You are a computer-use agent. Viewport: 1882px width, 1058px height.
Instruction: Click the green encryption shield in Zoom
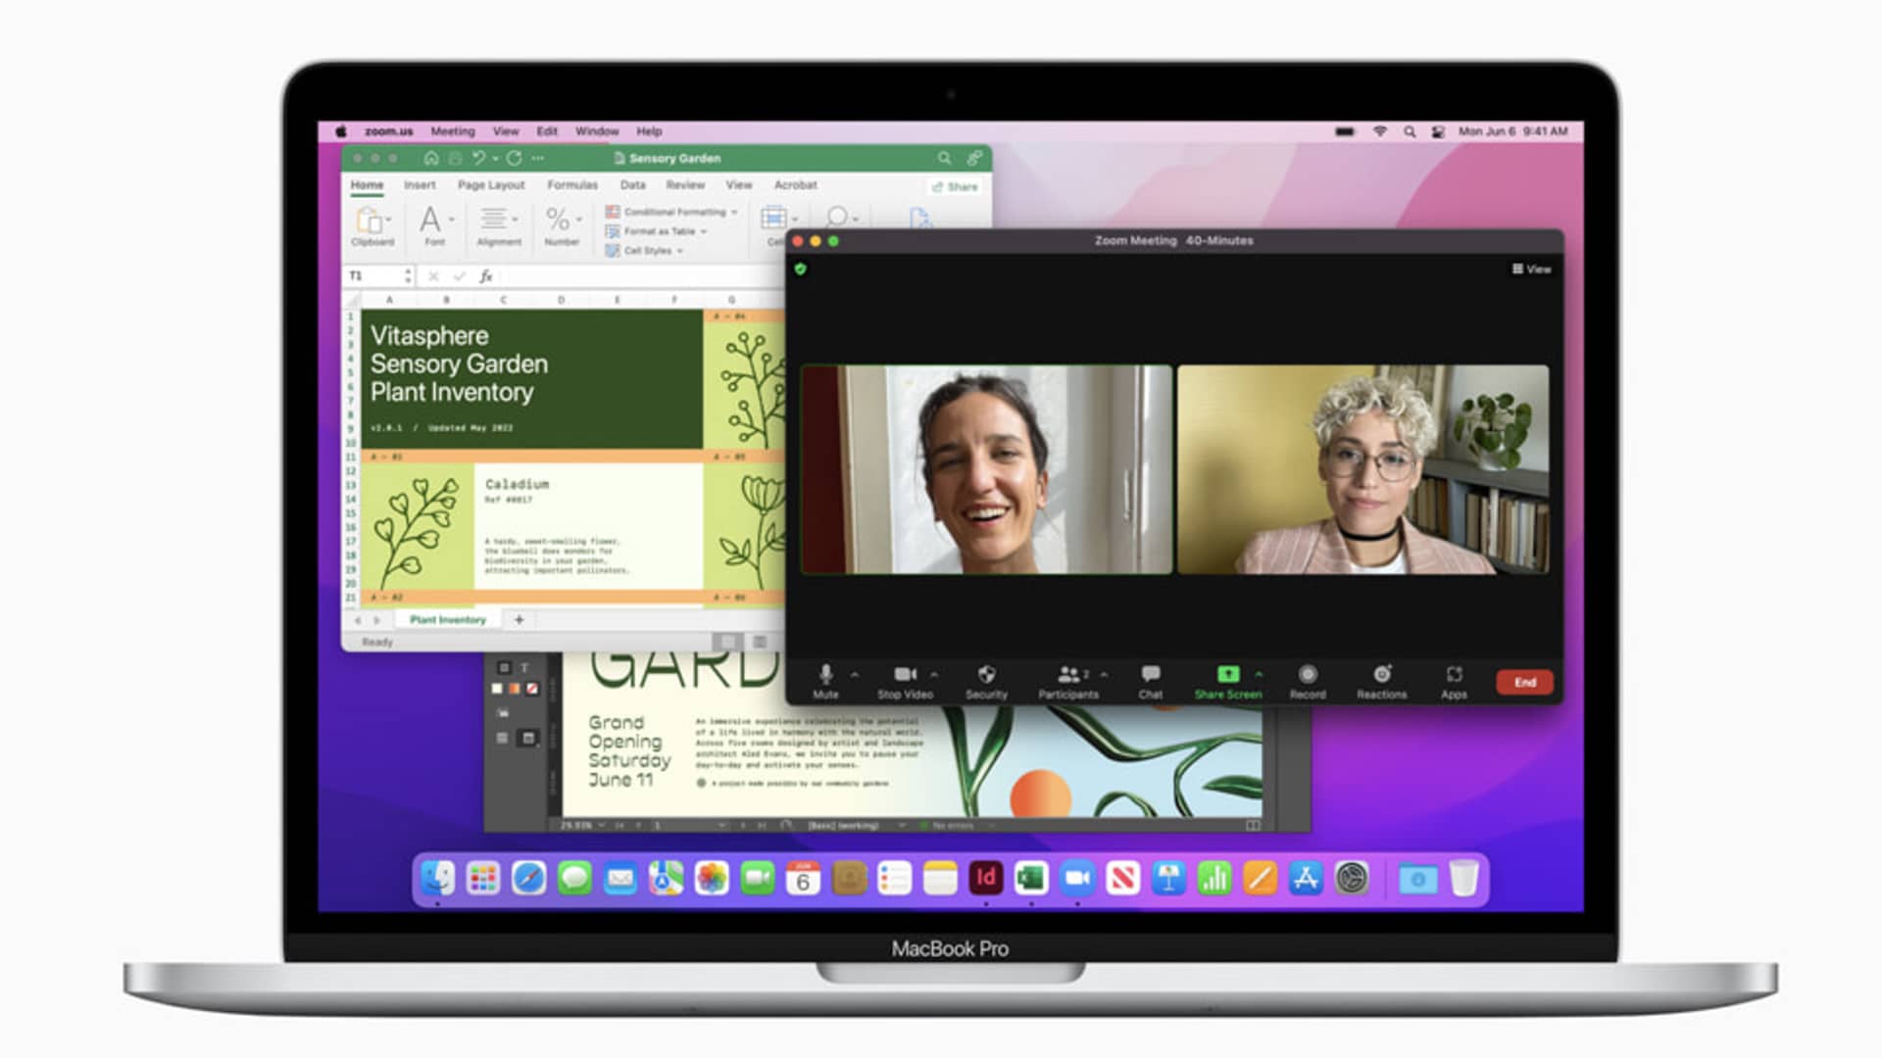(x=801, y=268)
